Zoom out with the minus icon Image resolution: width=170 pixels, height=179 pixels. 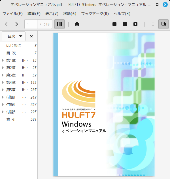(x=114, y=24)
